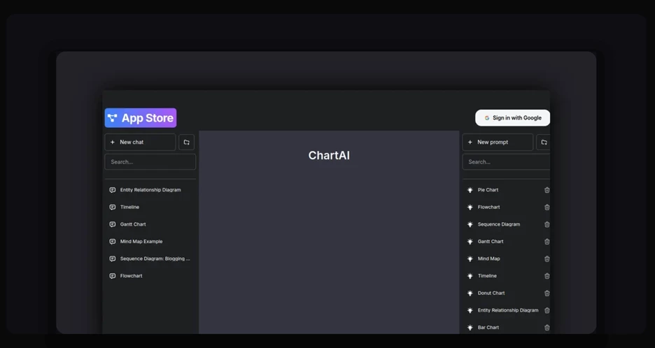The width and height of the screenshot is (655, 348).
Task: Focus the chat Search field
Action: tap(150, 162)
